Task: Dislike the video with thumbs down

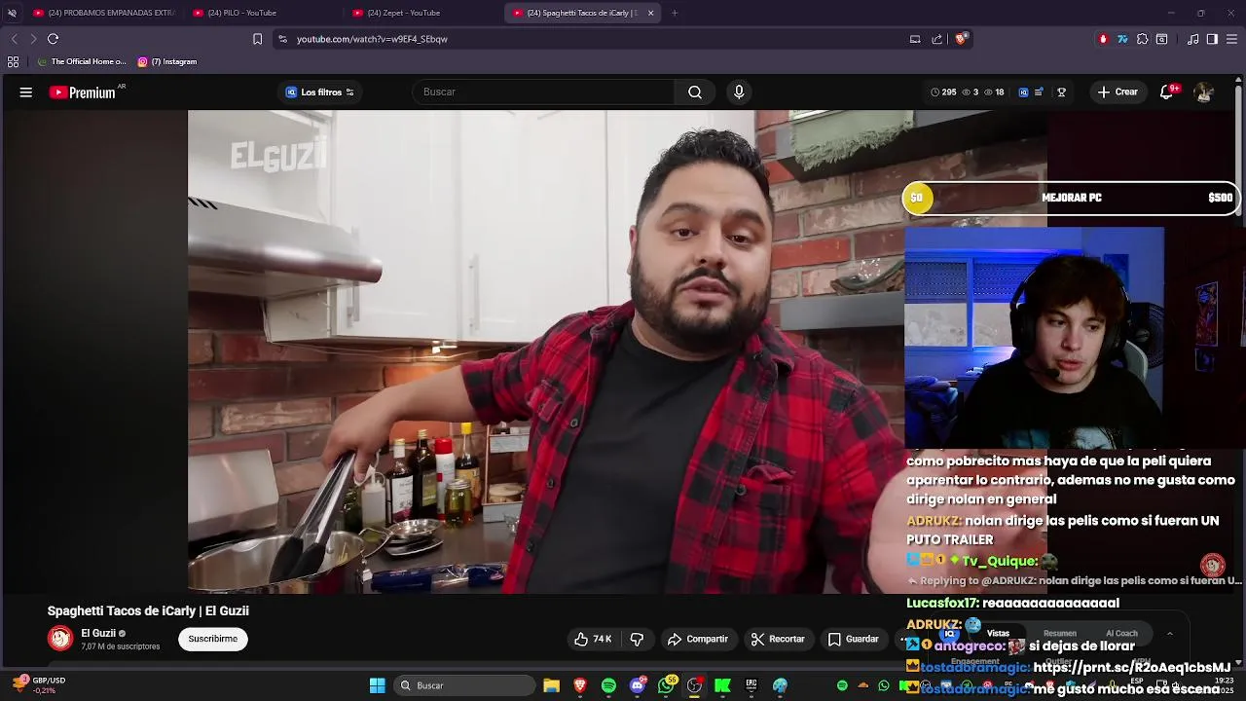Action: coord(637,639)
